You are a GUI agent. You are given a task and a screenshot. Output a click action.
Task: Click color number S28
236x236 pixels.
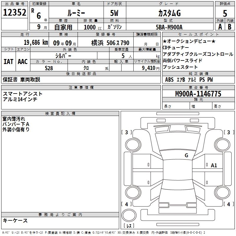pyautogui.click(x=49, y=68)
